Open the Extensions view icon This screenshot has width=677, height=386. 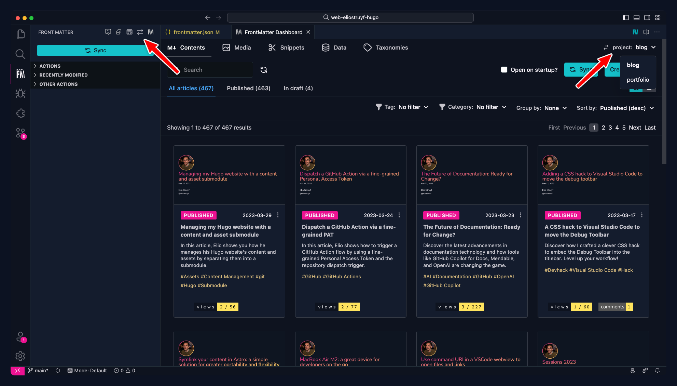click(20, 113)
